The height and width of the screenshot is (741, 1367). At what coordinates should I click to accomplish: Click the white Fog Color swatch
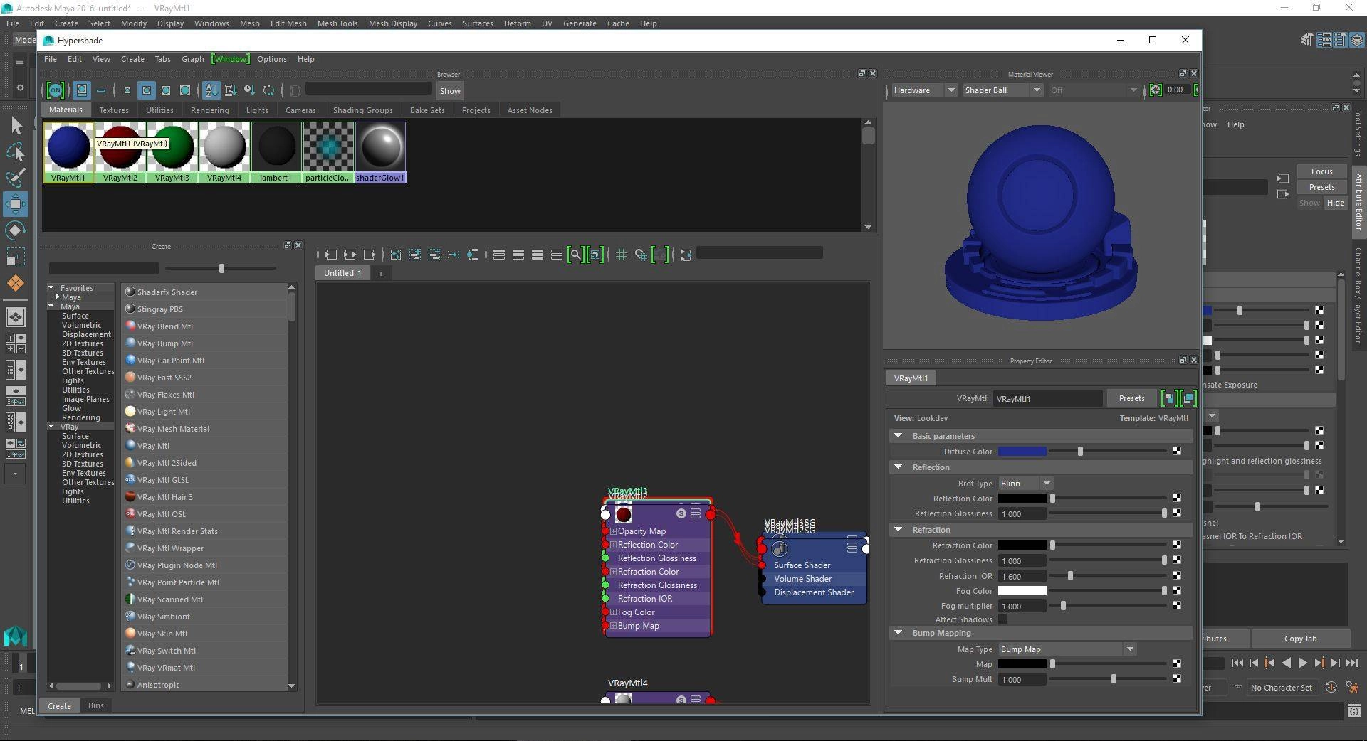click(1022, 591)
